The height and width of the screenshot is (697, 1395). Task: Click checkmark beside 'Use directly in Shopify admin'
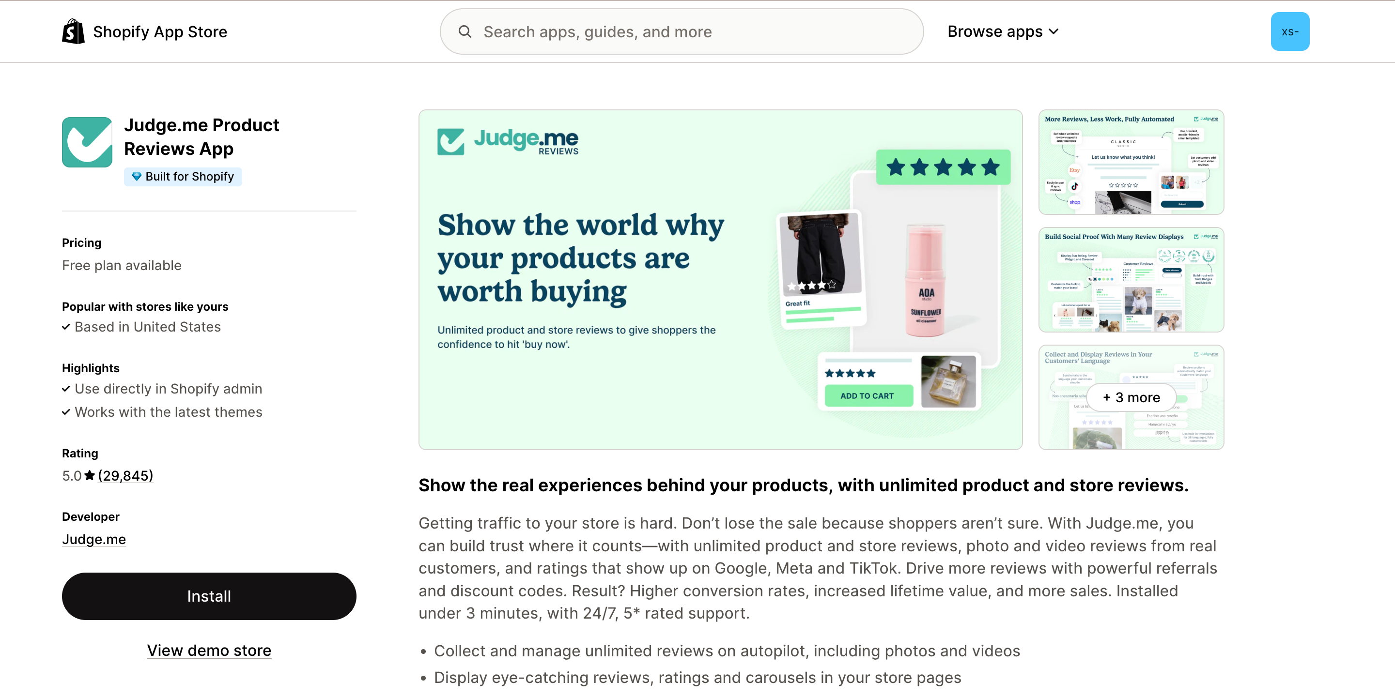point(66,389)
